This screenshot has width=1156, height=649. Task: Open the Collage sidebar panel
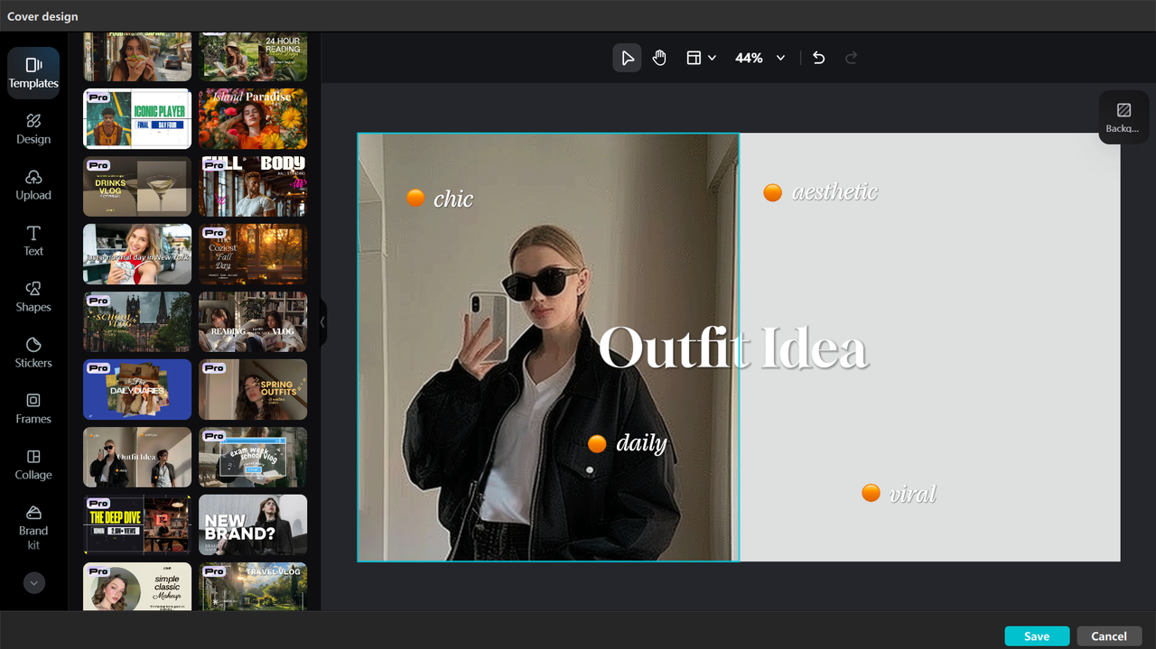(x=33, y=465)
